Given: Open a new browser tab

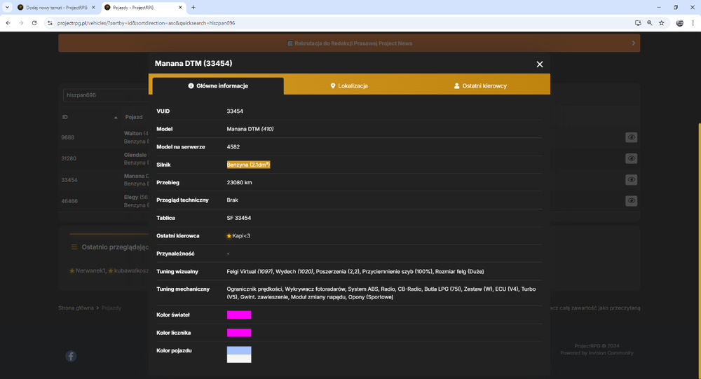Looking at the screenshot, I should tap(193, 8).
